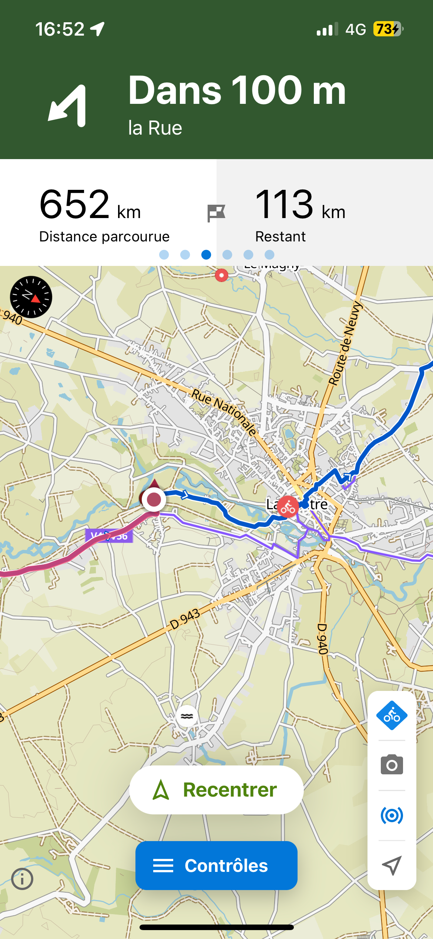
Task: Tap the 652 km Distance parcourue panel
Action: pos(108,213)
